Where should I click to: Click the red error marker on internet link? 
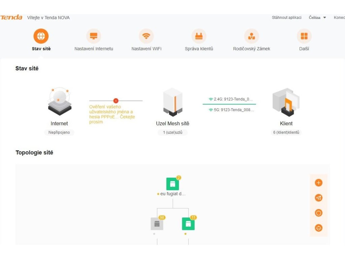116,100
